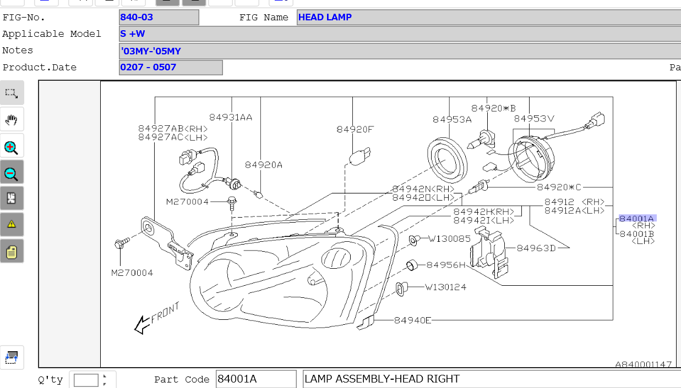
Task: Choose part 84963D callout label
Action: (536, 248)
